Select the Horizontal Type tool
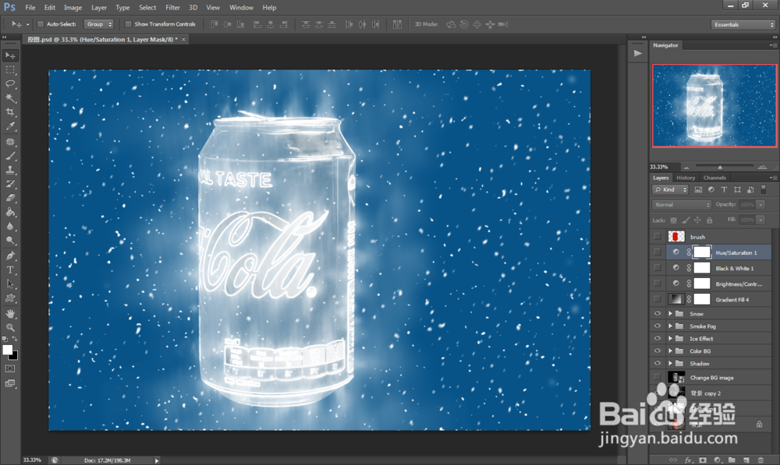Viewport: 780px width, 465px height. tap(10, 269)
